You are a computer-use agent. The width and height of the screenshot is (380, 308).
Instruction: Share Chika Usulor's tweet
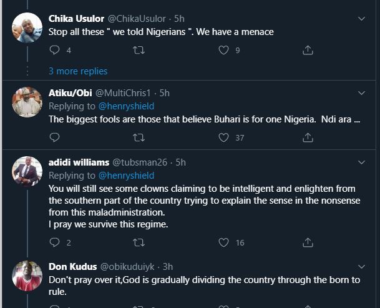coord(308,50)
